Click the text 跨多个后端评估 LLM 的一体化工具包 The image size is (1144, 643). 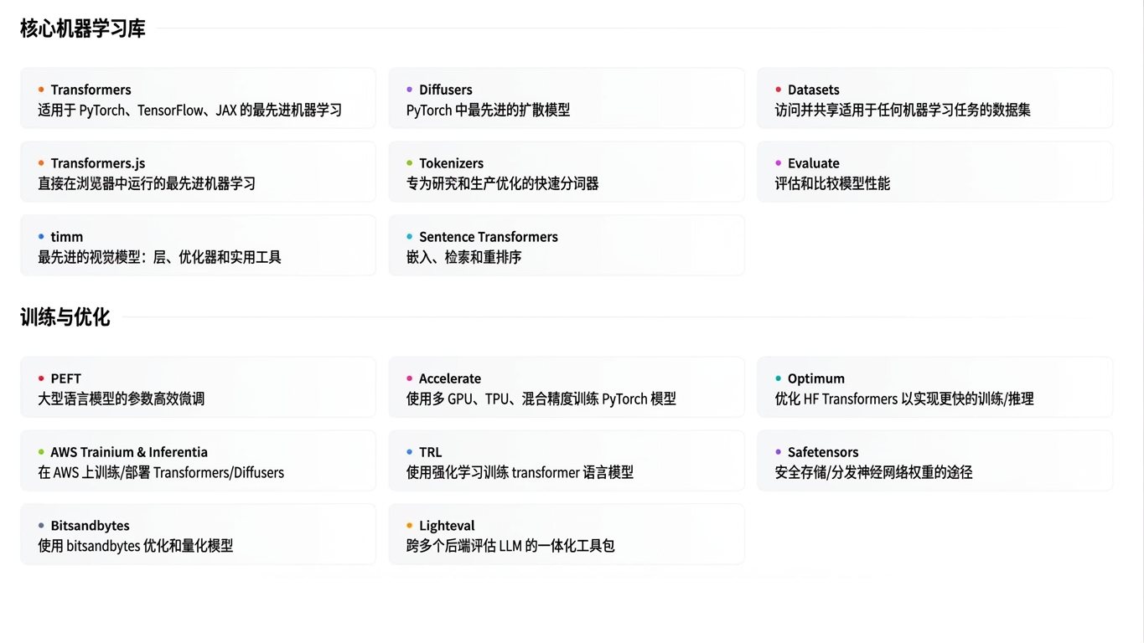click(x=510, y=546)
